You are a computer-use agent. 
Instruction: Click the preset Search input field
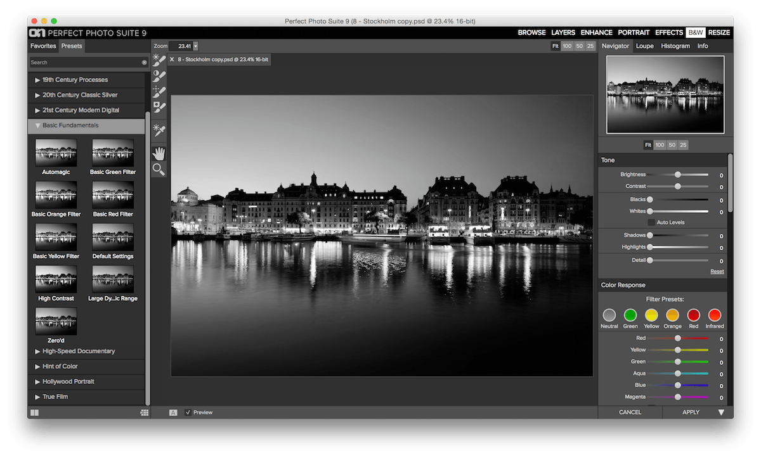click(88, 62)
